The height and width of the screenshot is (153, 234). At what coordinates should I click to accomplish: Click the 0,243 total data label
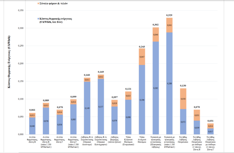[x=142, y=46]
